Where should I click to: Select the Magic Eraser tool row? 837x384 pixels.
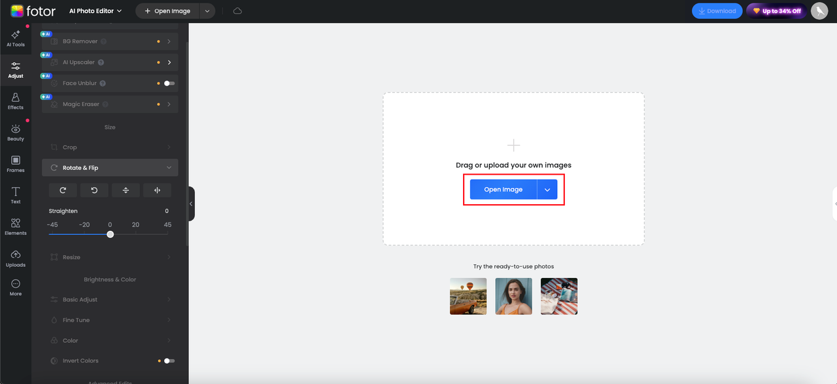point(110,104)
